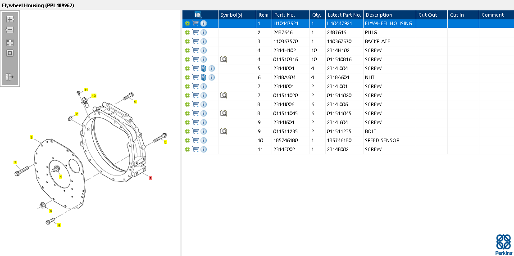
Task: Select callout 9 on the diagram
Action: (x=135, y=102)
